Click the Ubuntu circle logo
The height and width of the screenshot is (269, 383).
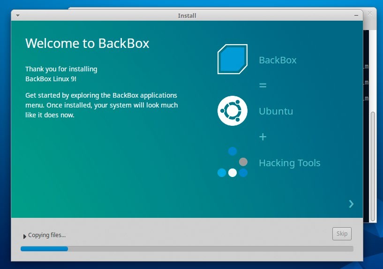[x=233, y=111]
